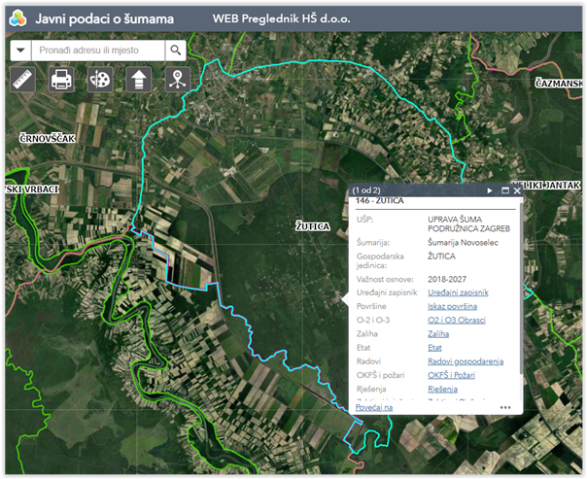Open the Radovi gospodarenja link
Viewport: 587px width, 479px height.
(465, 361)
